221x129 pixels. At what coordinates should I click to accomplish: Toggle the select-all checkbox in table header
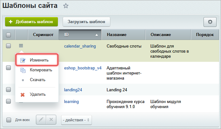[x=9, y=35]
